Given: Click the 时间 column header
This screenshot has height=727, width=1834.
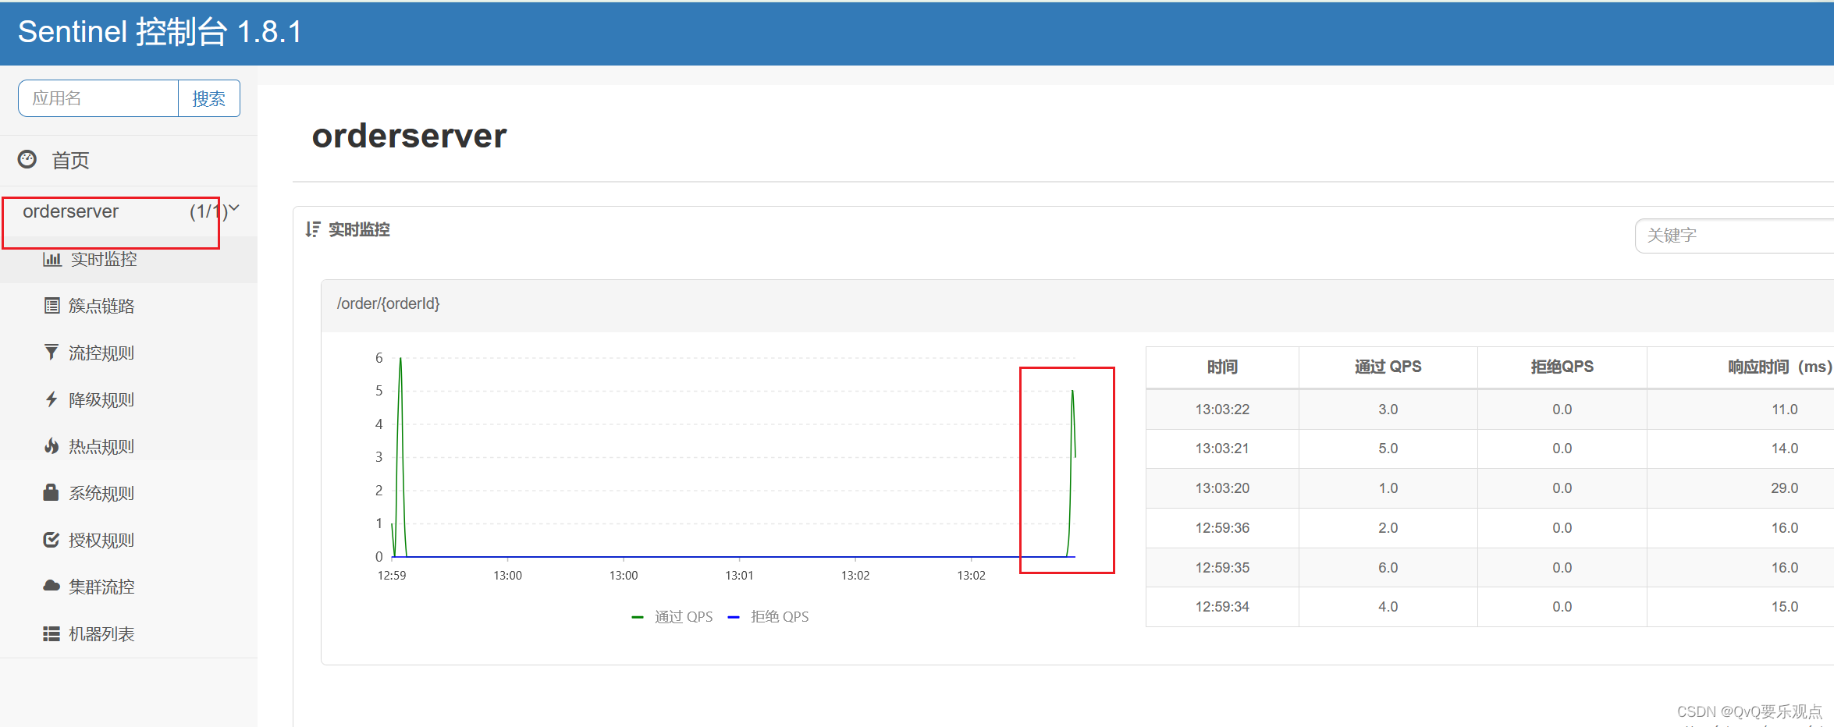Looking at the screenshot, I should pyautogui.click(x=1222, y=367).
